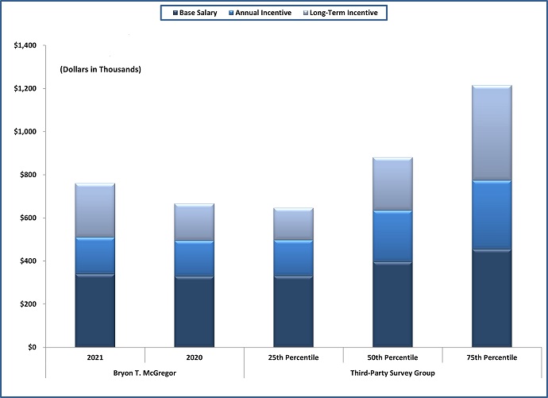Select the Long-Term Incentive legend label
Screen dimensions: 548x398
click(x=343, y=13)
